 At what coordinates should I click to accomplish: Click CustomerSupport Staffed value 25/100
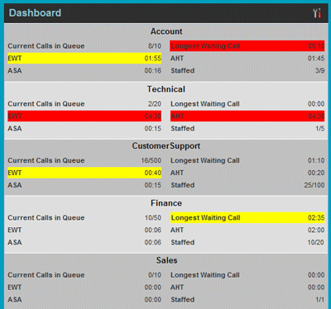point(314,185)
